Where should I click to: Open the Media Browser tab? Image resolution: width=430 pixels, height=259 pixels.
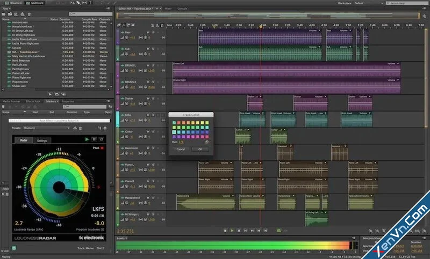coord(11,101)
